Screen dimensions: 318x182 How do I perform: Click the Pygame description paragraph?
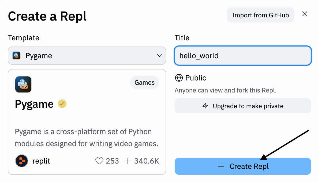[x=87, y=138]
